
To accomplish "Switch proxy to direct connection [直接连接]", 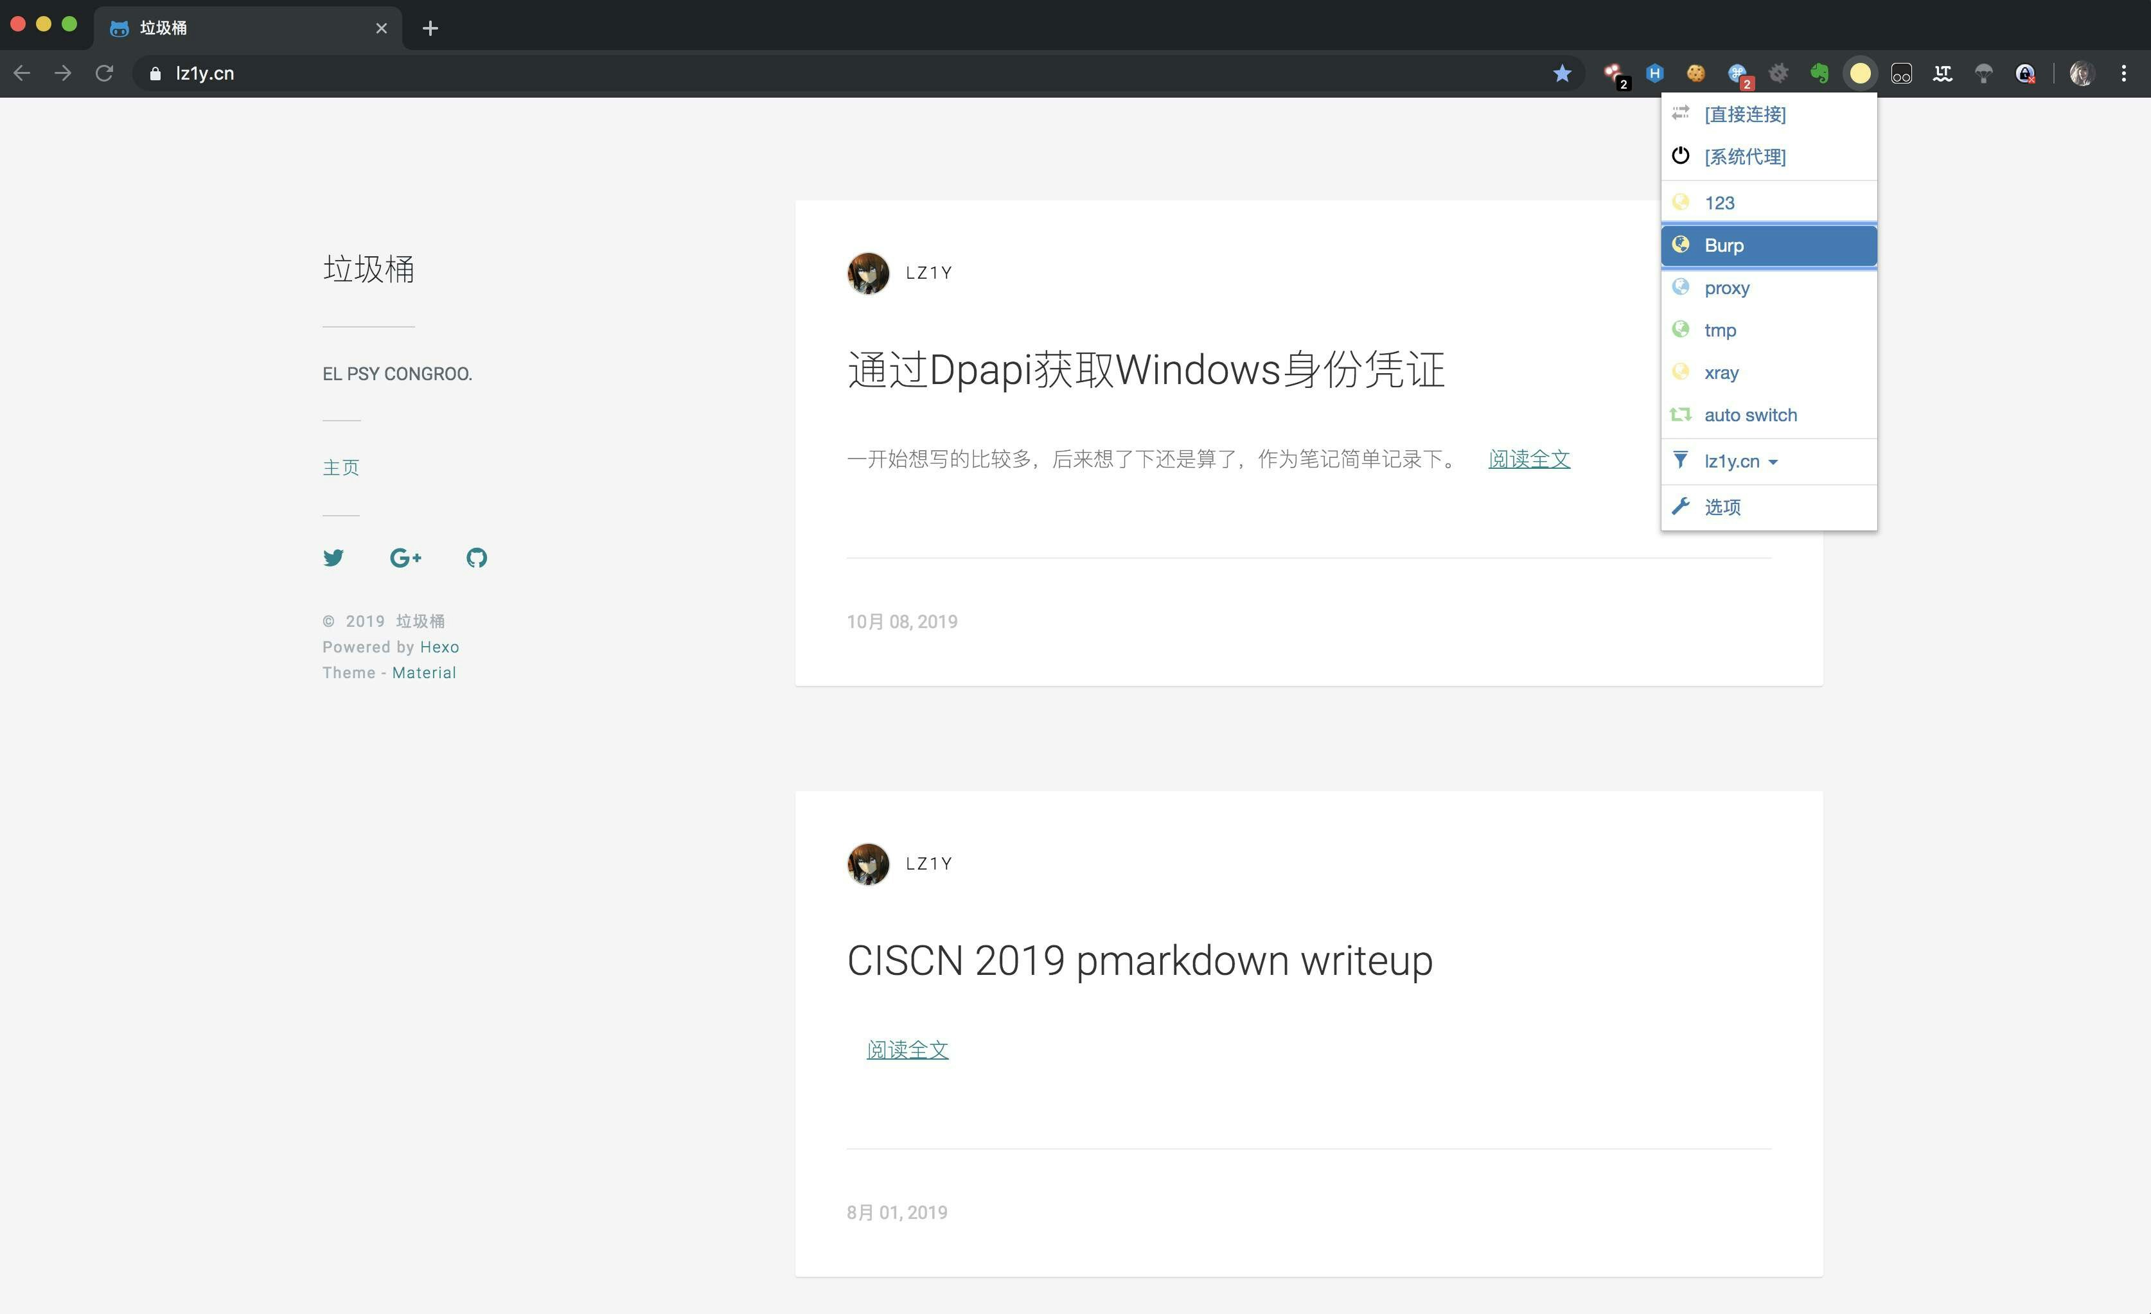I will click(x=1744, y=114).
